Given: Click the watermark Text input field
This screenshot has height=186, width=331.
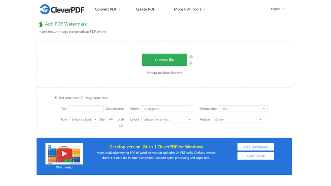Looking at the screenshot, I should (86, 109).
